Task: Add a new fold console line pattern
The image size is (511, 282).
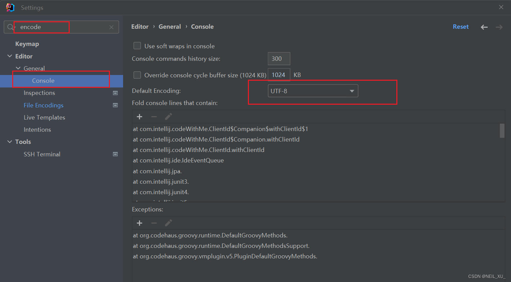Action: pyautogui.click(x=139, y=117)
